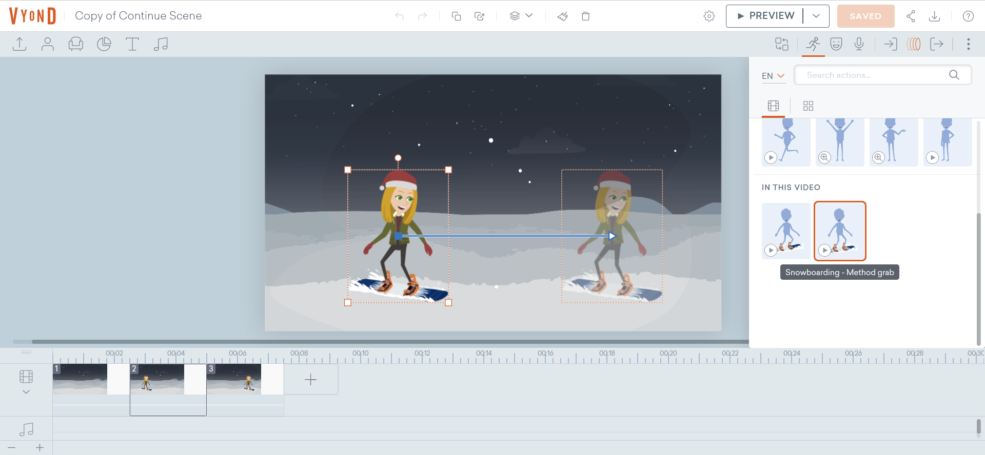Viewport: 985px width, 455px height.
Task: Click the Upload icon in toolbar
Action: (19, 44)
